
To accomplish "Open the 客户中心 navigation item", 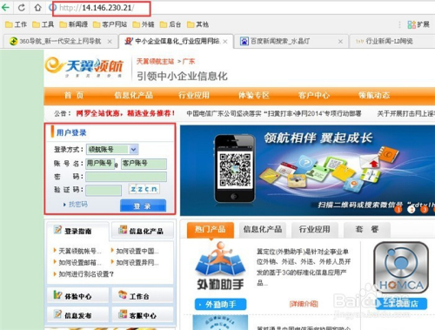I will click(x=314, y=95).
